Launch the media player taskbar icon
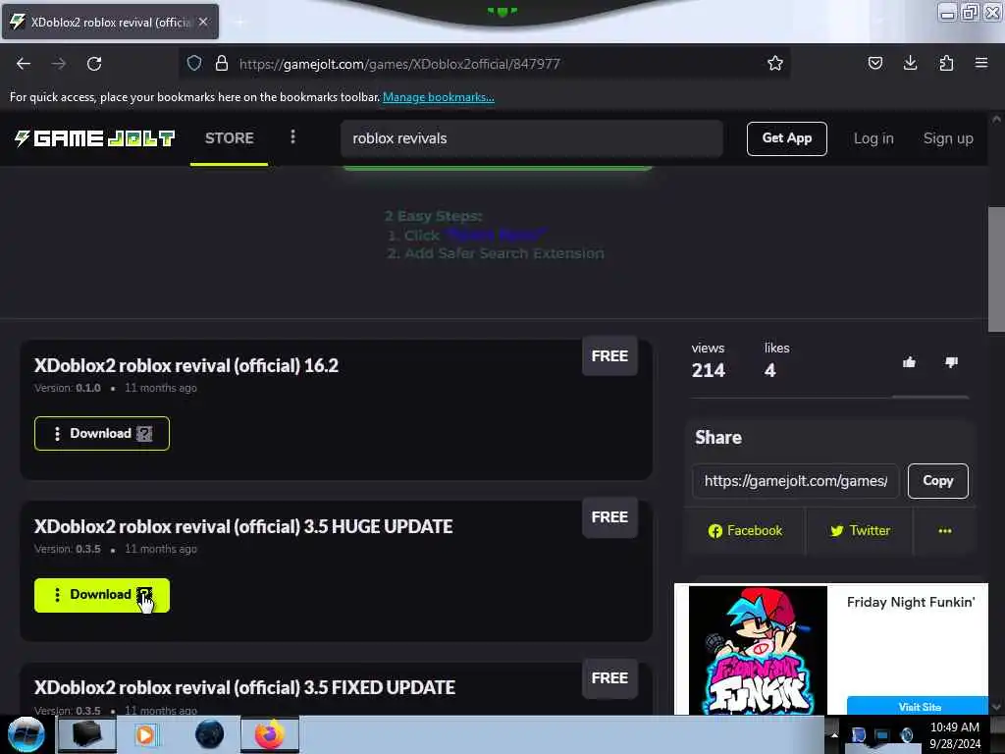The width and height of the screenshot is (1005, 754). (x=145, y=734)
